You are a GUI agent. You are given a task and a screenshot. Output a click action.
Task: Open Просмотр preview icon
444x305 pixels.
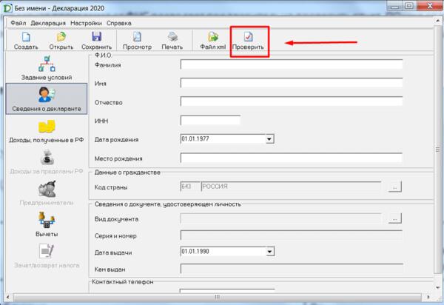click(137, 40)
